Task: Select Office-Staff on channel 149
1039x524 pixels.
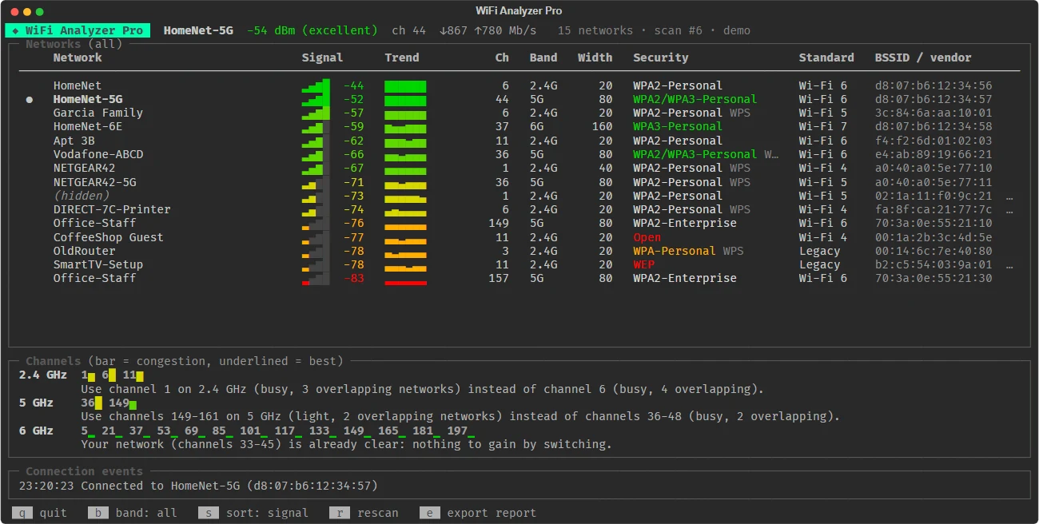Action: (95, 224)
